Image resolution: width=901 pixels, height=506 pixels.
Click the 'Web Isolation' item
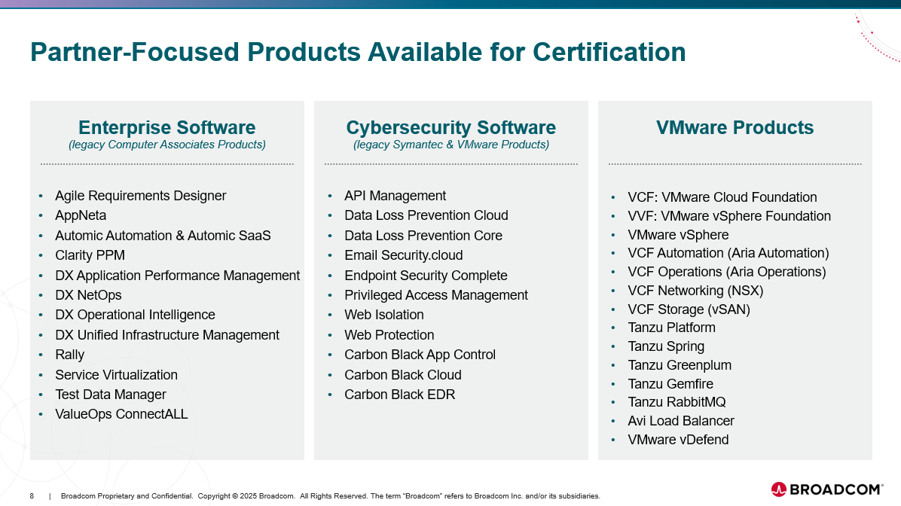(384, 315)
